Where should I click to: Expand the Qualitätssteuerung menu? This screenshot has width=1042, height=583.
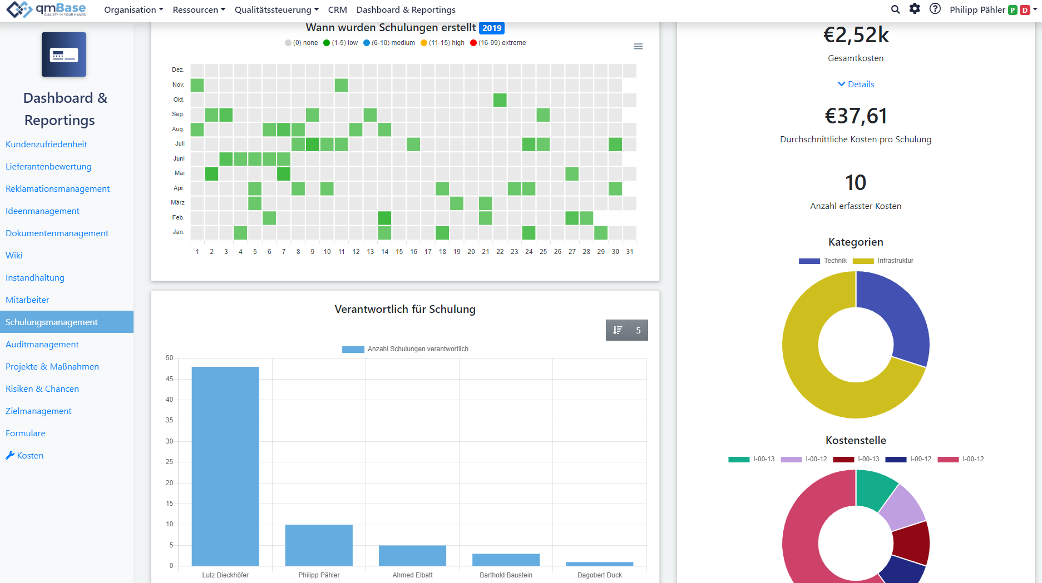click(276, 10)
